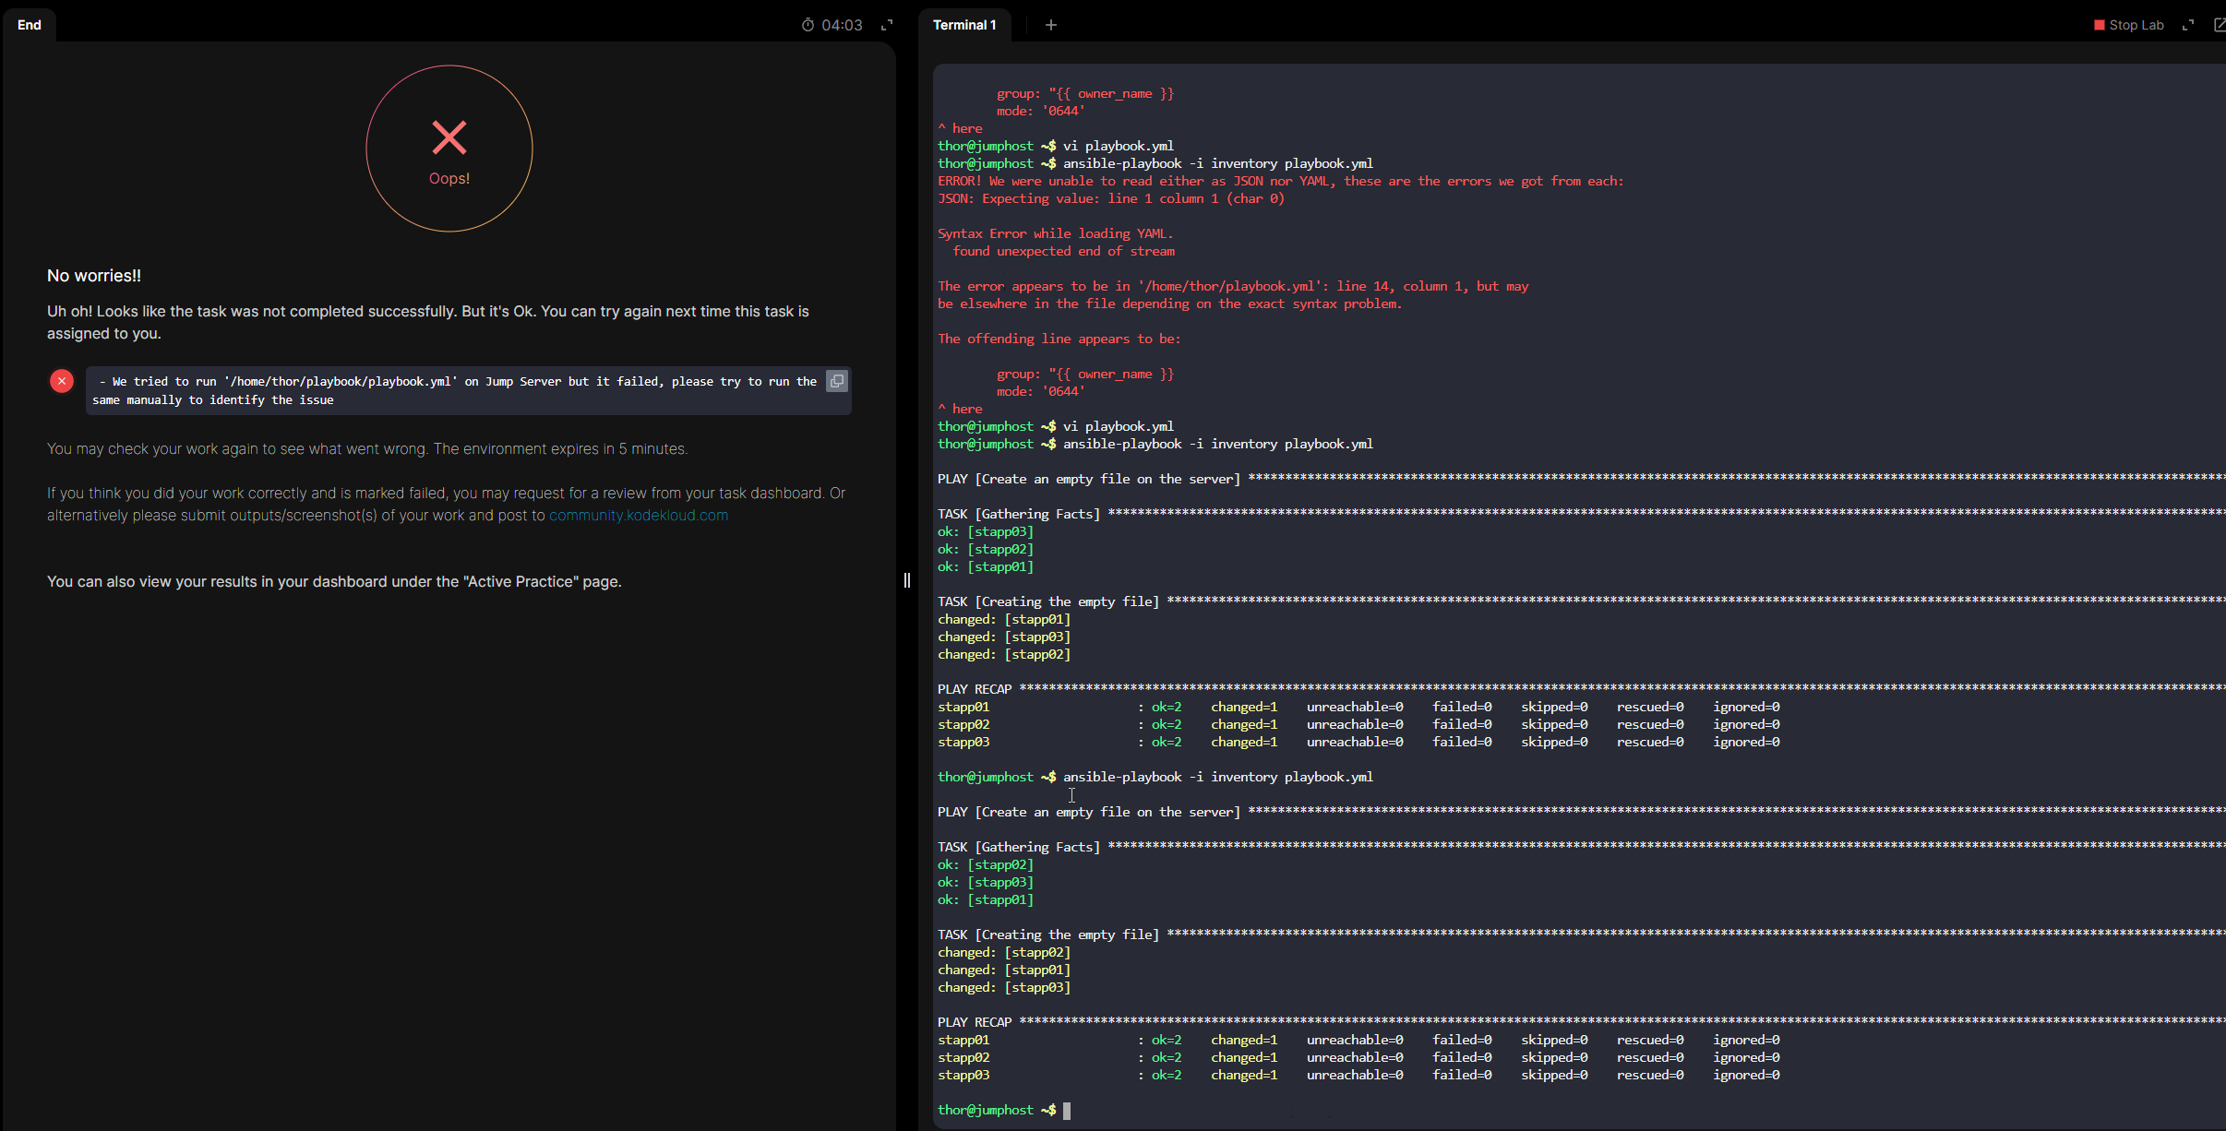Click the 'No worries!!' heading
This screenshot has width=2226, height=1131.
pyautogui.click(x=94, y=276)
